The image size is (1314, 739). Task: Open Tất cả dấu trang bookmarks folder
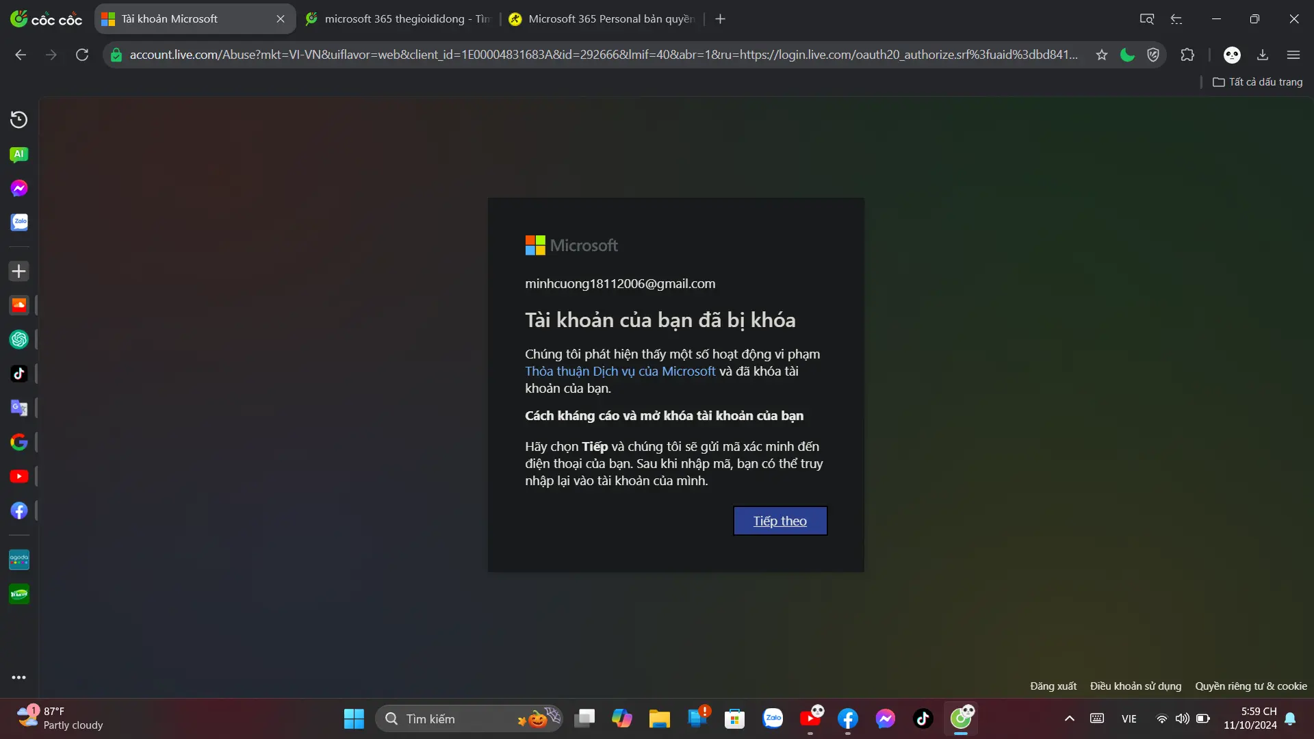point(1258,82)
